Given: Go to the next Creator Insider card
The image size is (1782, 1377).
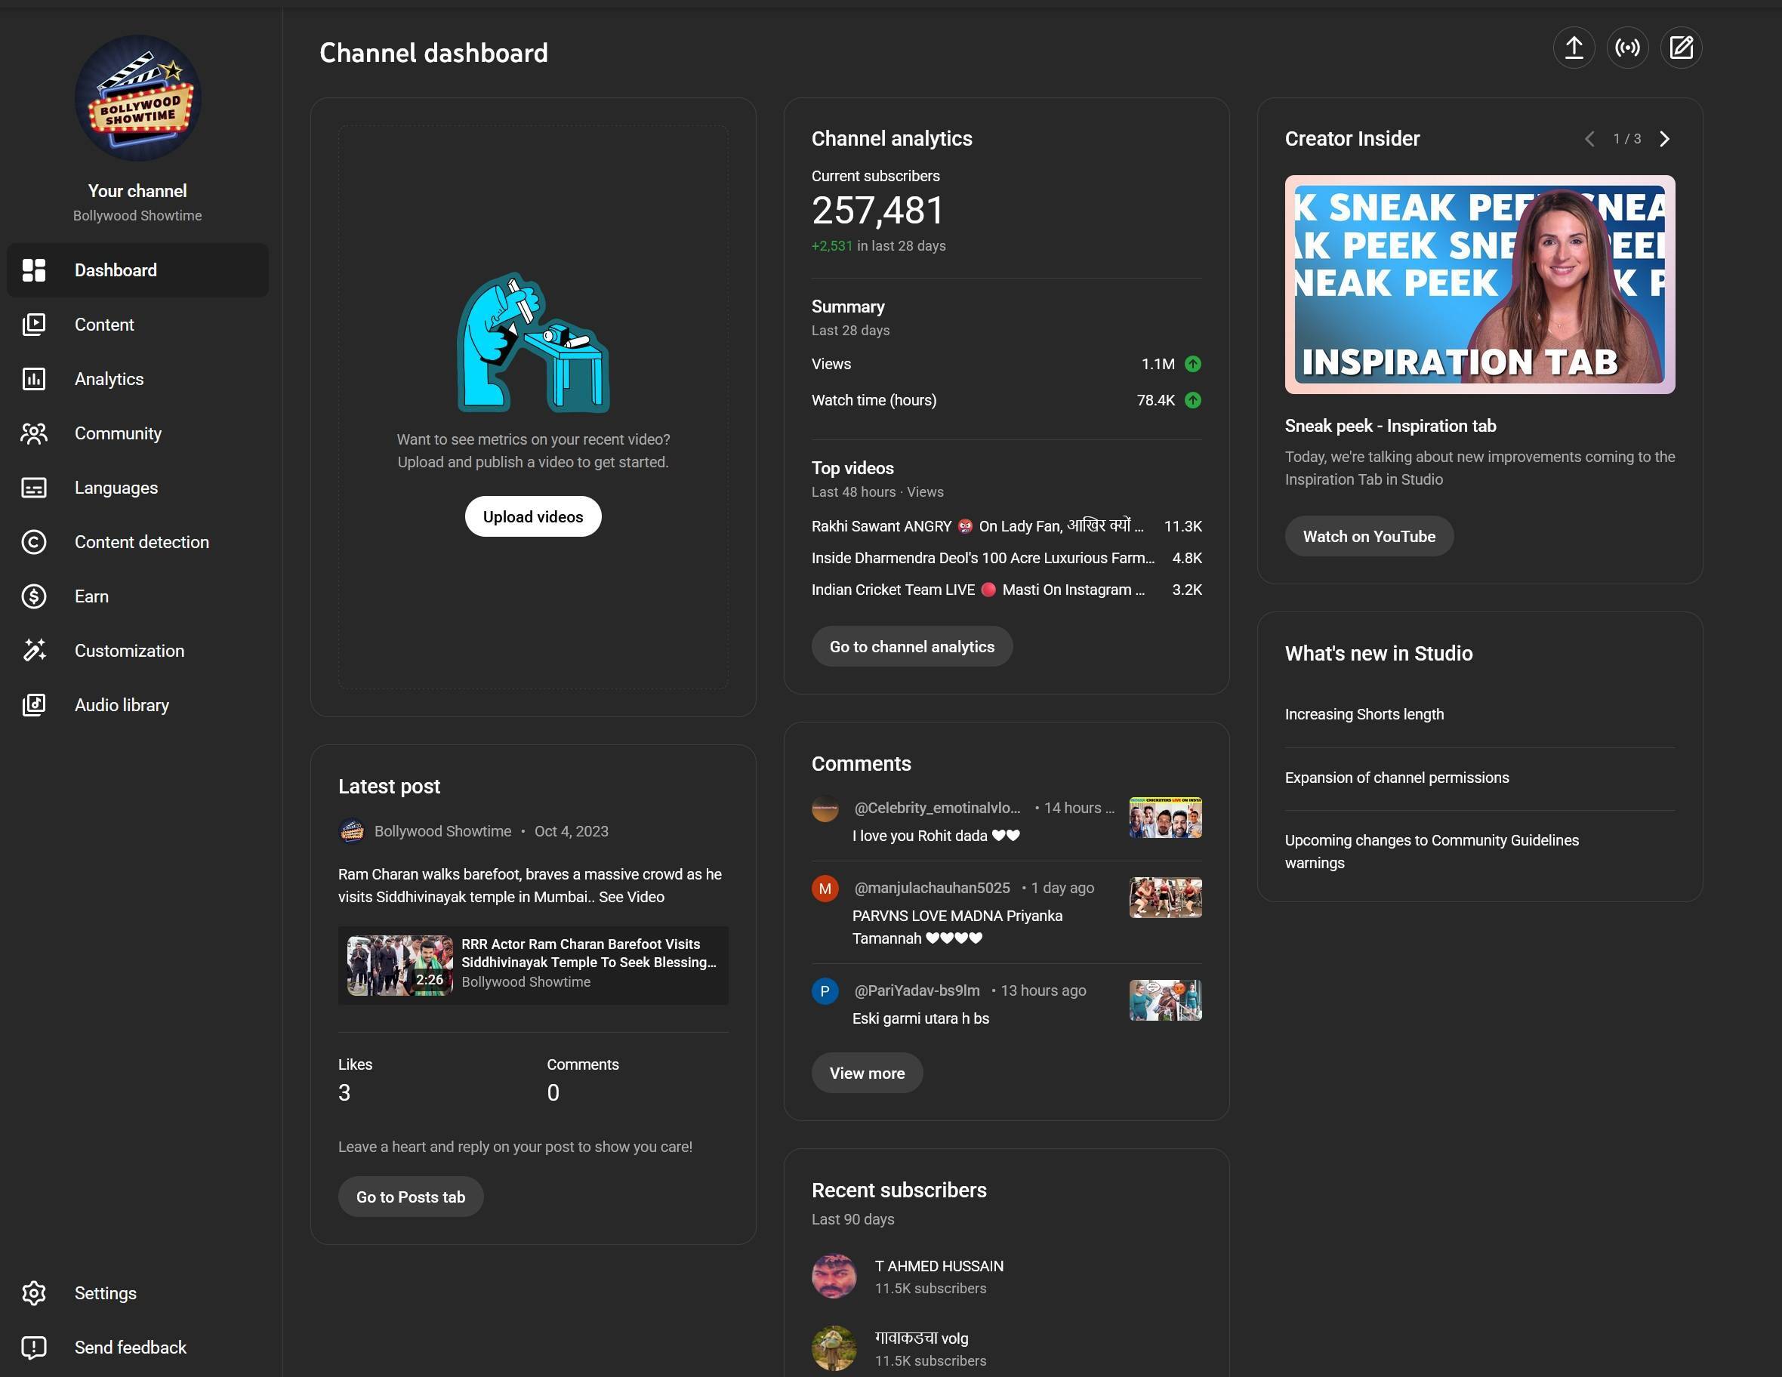Looking at the screenshot, I should (1664, 139).
